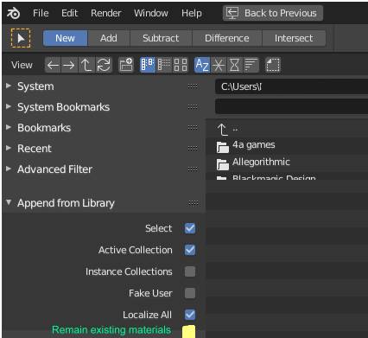Switch to vertical list display mode
This screenshot has width=368, height=338.
(148, 65)
